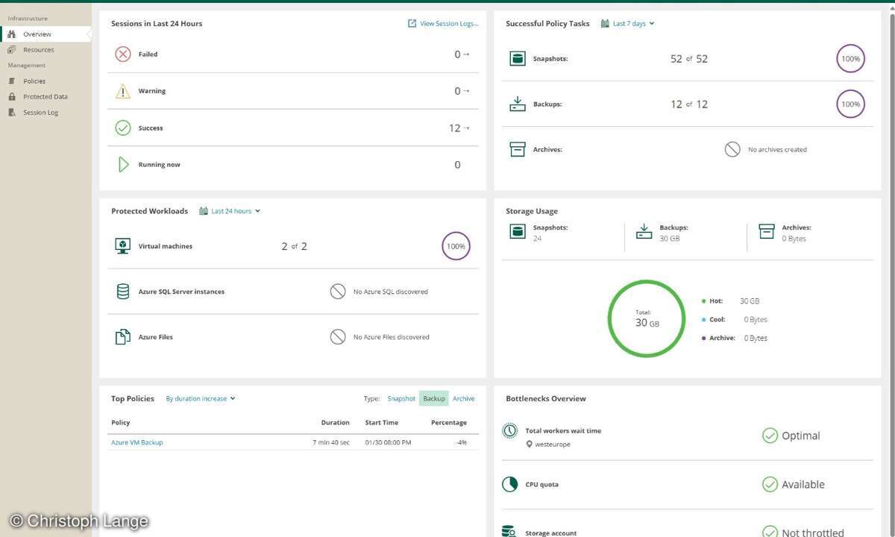Open the Last 24 hours period dropdown
The image size is (895, 537).
(x=236, y=211)
